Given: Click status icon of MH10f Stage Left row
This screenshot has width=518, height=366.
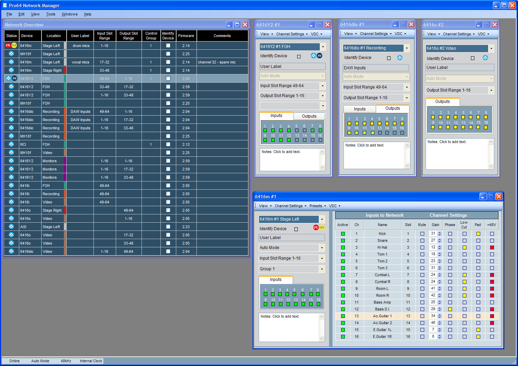Looking at the screenshot, I should click(x=11, y=54).
